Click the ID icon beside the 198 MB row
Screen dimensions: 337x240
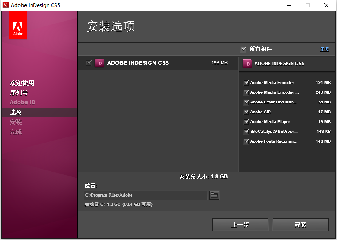[x=99, y=63]
